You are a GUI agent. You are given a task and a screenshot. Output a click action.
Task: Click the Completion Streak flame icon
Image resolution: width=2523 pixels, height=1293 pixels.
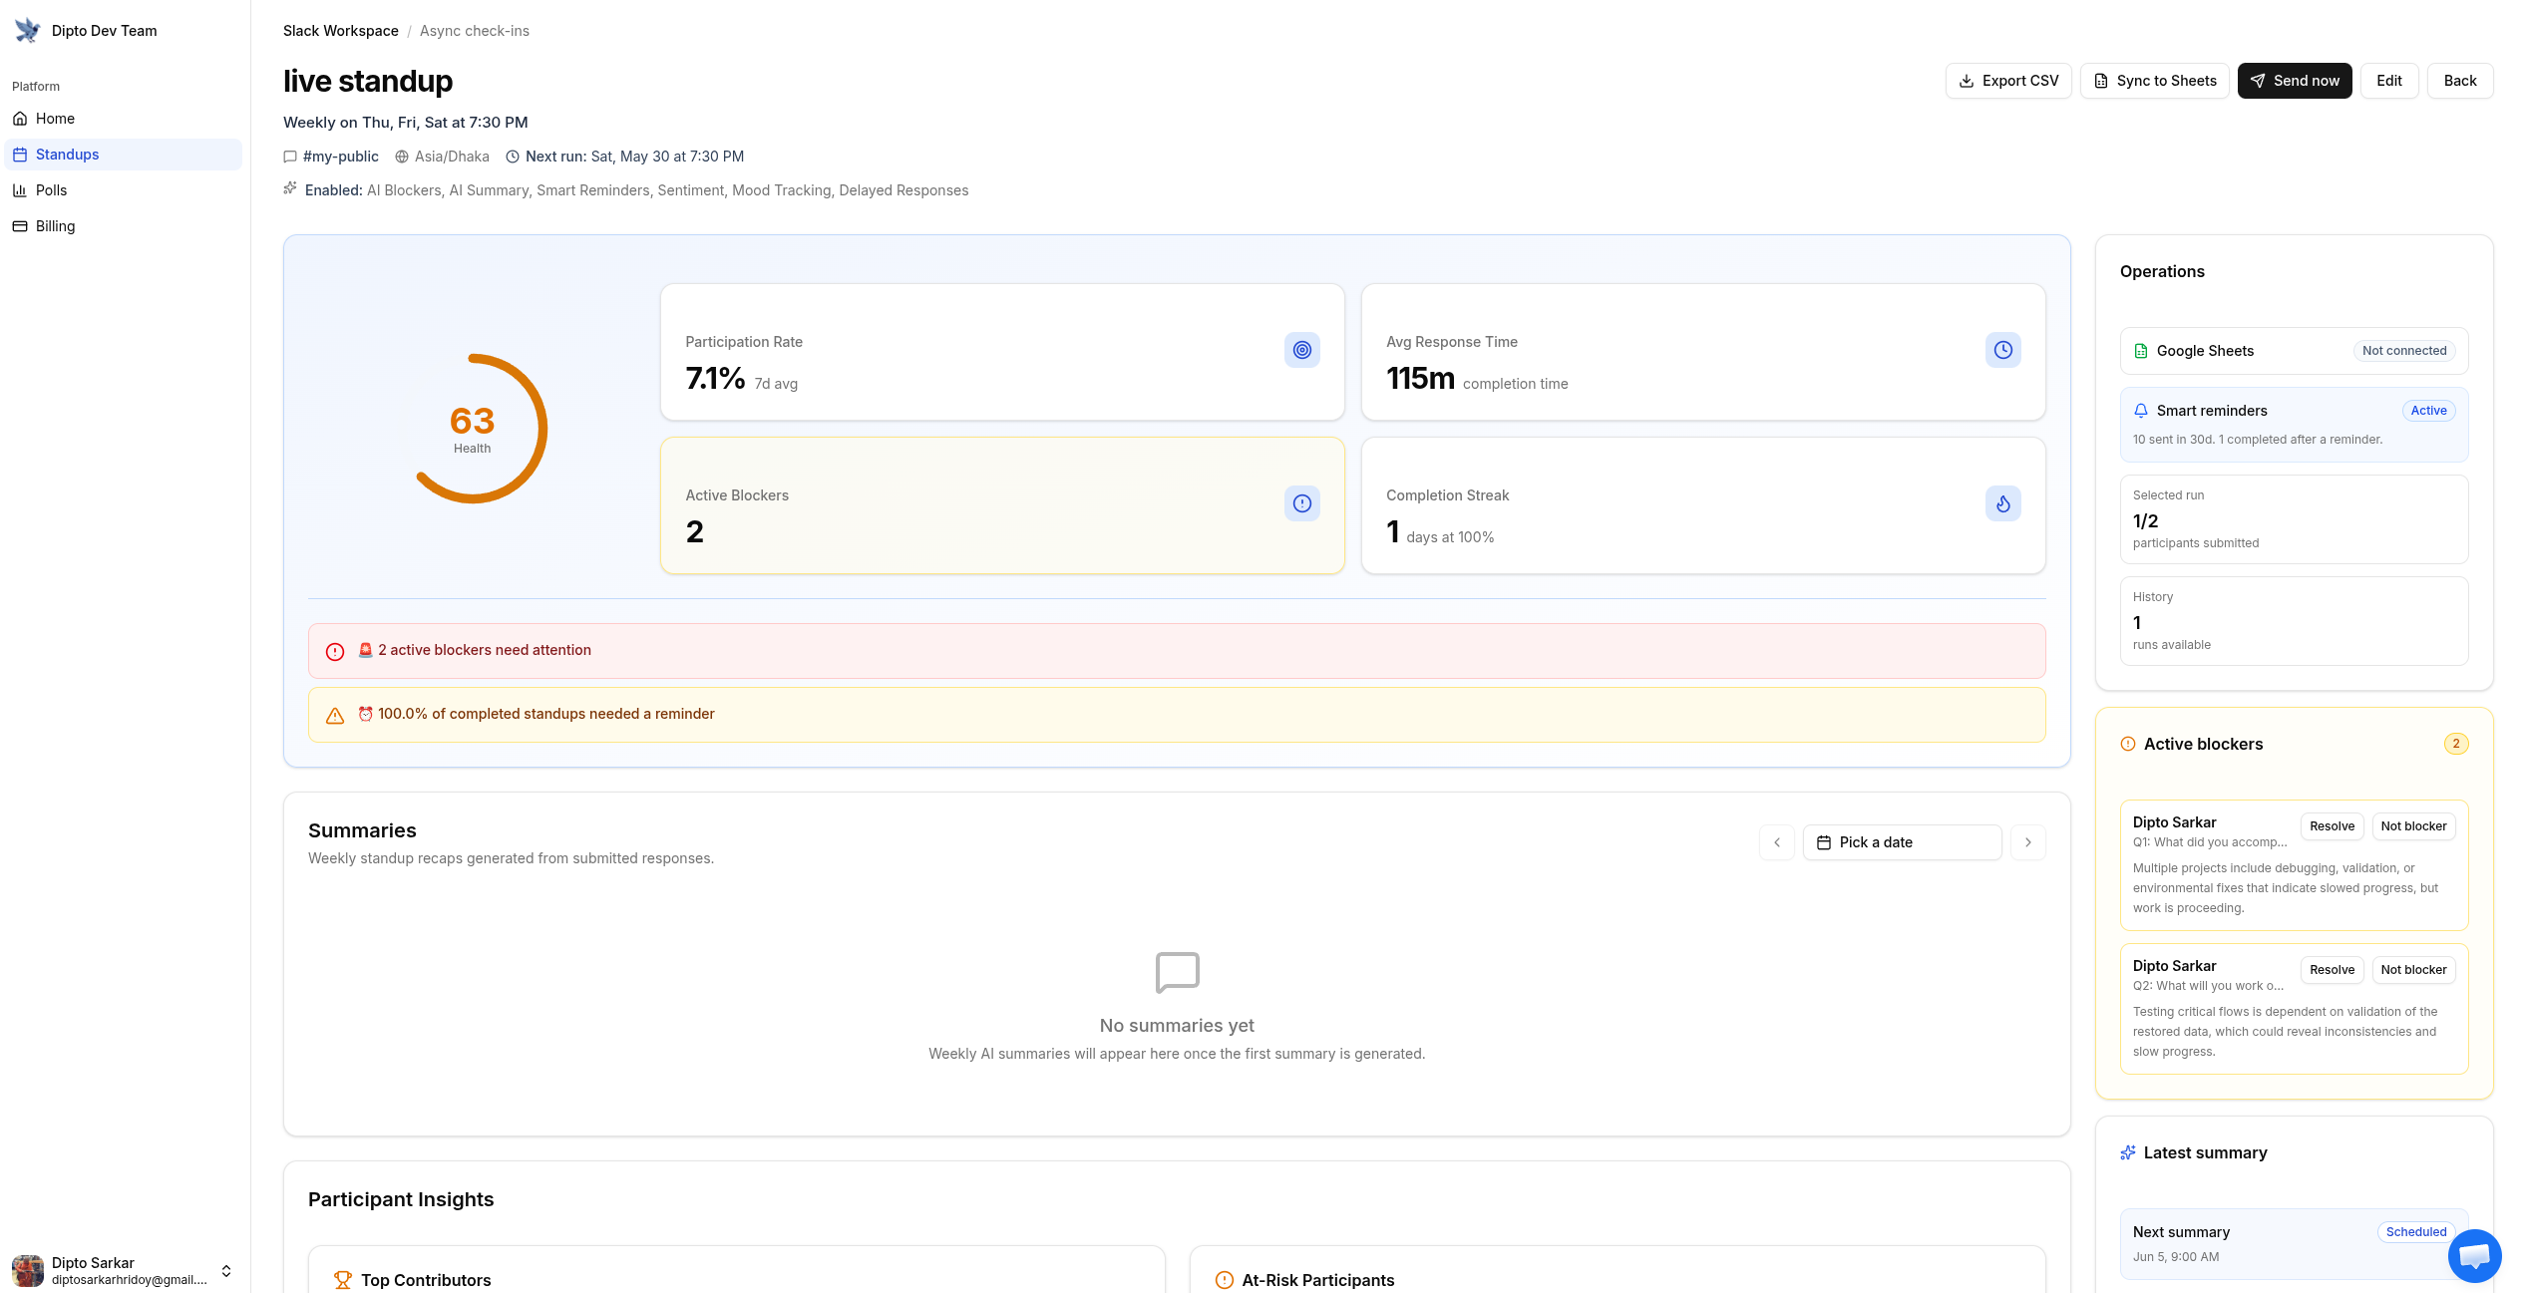coord(2003,503)
